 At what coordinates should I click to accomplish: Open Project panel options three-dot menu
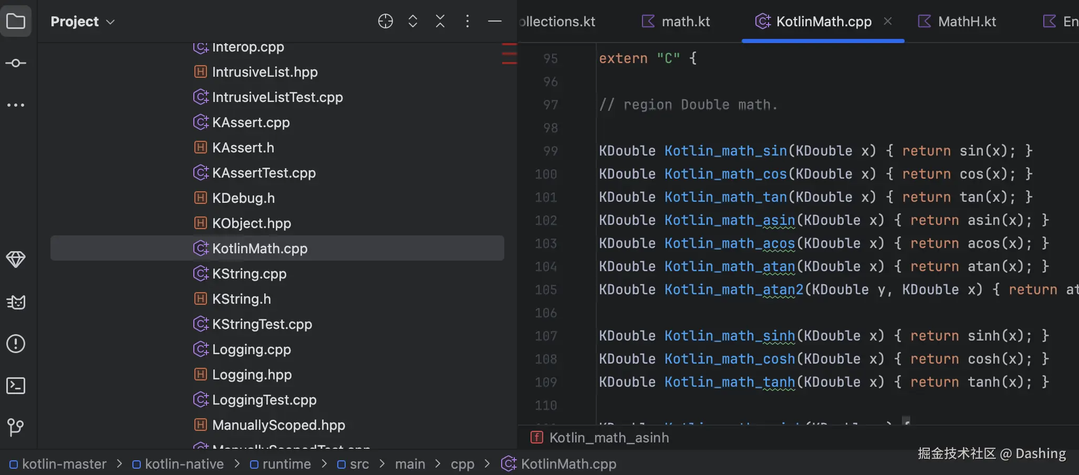click(467, 22)
